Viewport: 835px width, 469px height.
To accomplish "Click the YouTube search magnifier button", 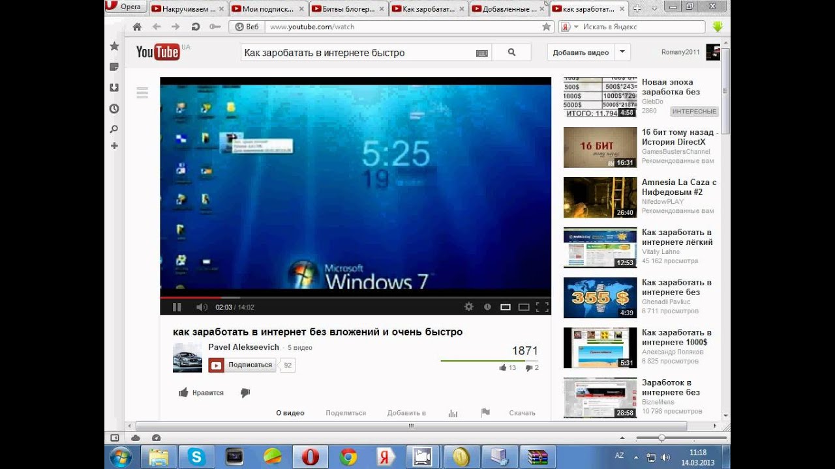I will [x=511, y=53].
